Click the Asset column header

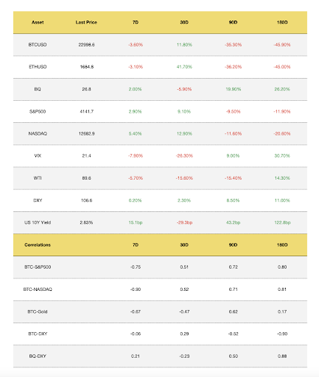point(38,22)
